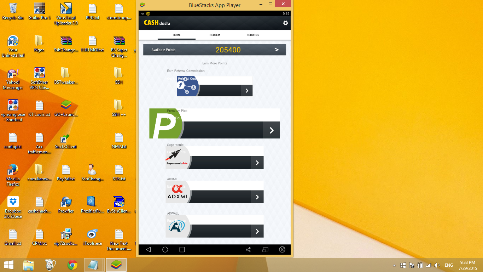Tap the Android Home circle button
The height and width of the screenshot is (272, 483).
165,250
